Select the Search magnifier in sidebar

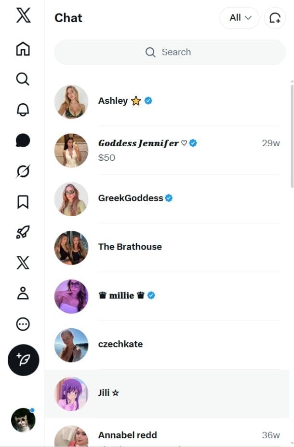[x=23, y=79]
